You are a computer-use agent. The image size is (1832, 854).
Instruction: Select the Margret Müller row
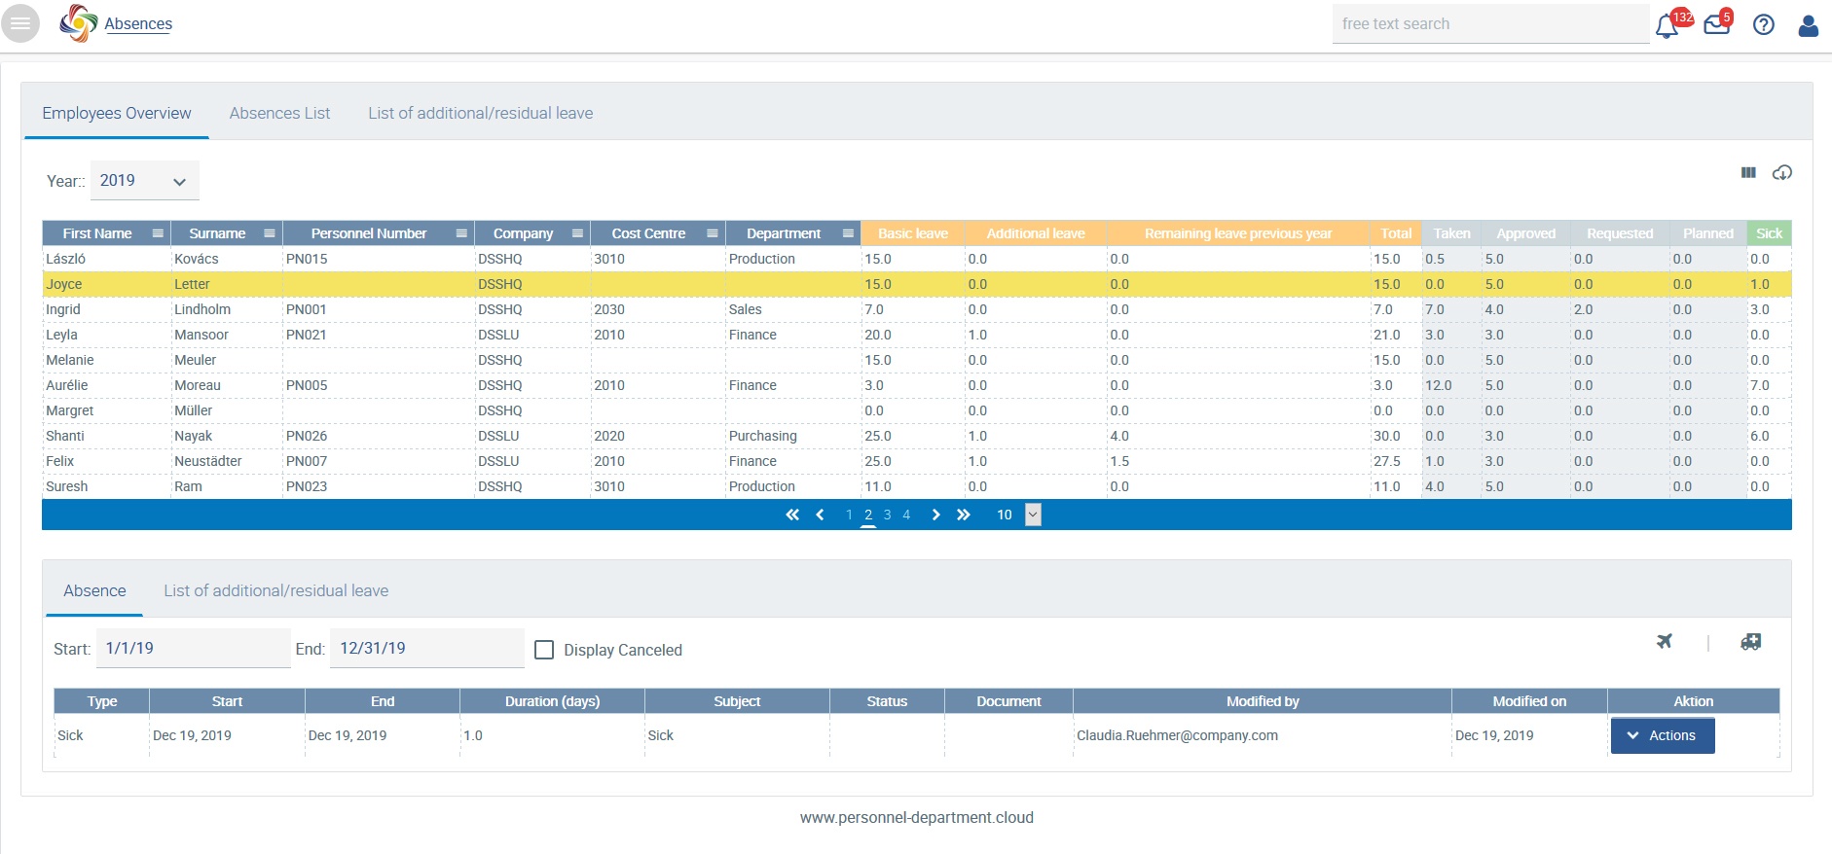click(916, 410)
